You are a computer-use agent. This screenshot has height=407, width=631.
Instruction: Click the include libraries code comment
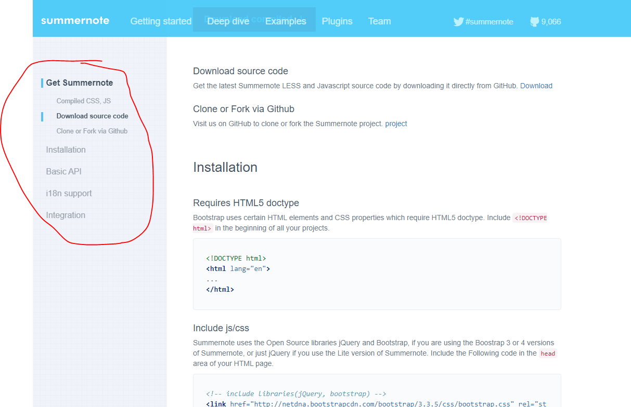point(296,394)
